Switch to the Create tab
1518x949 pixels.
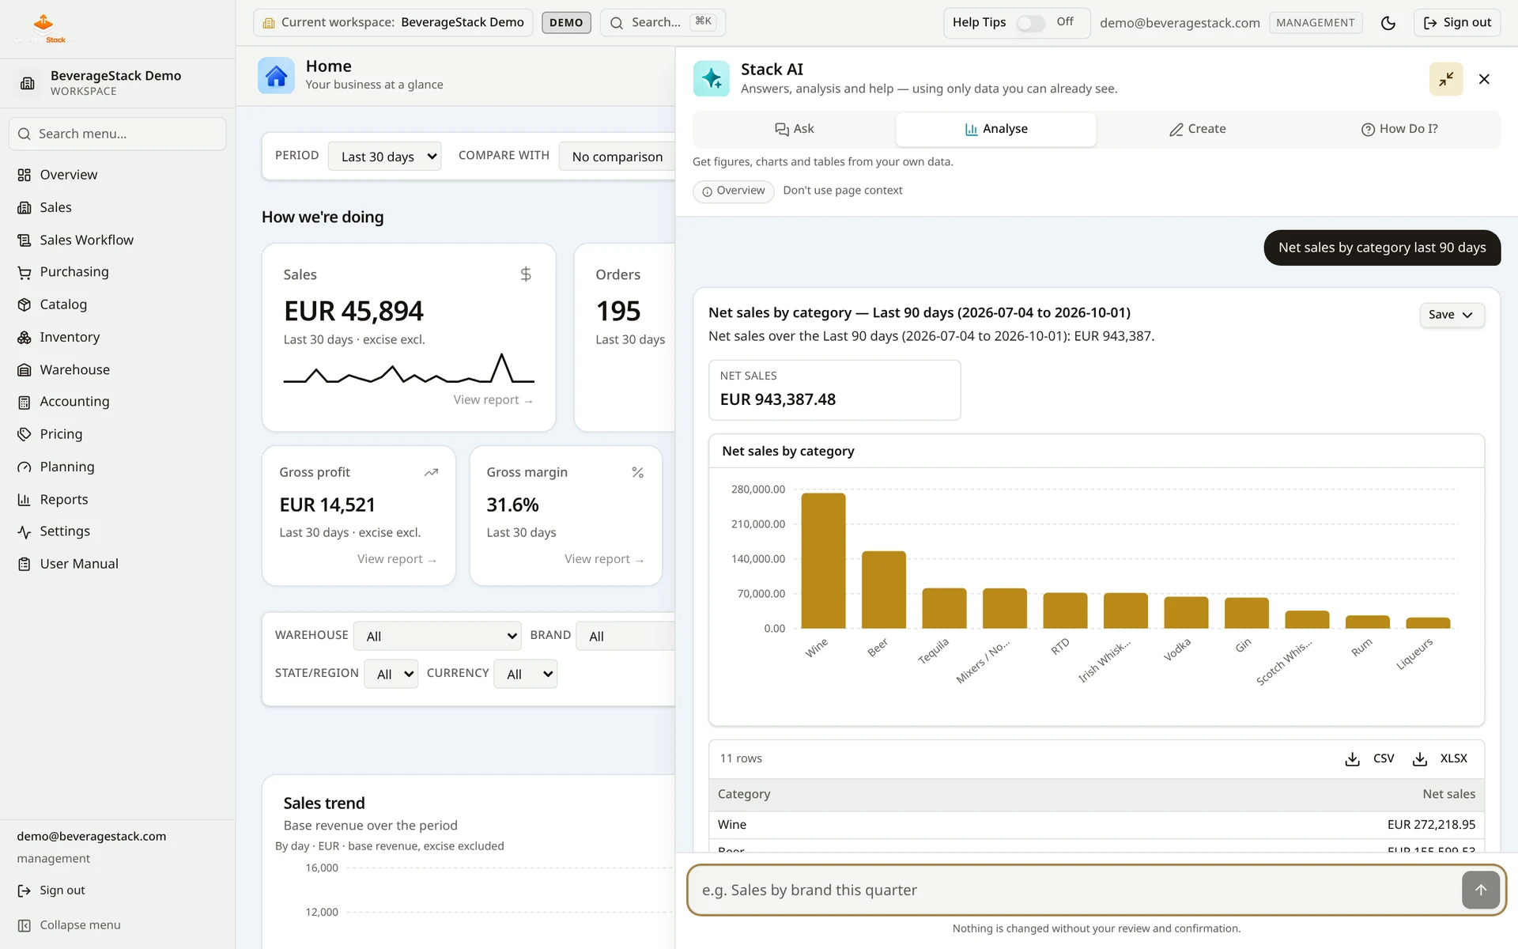click(1198, 129)
